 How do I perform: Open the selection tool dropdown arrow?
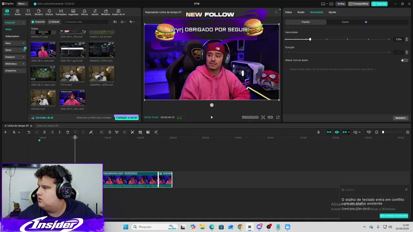[x=19, y=132]
